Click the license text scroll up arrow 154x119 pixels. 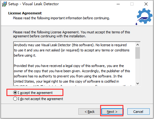(x=137, y=45)
